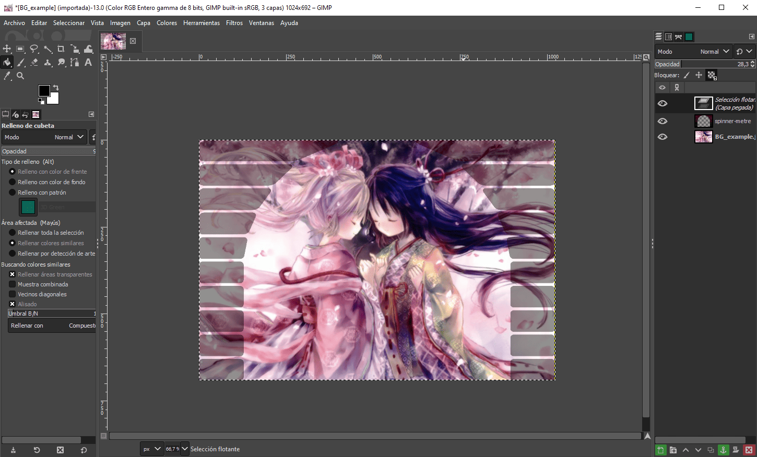
Task: Open the Archivo menu
Action: click(x=14, y=23)
